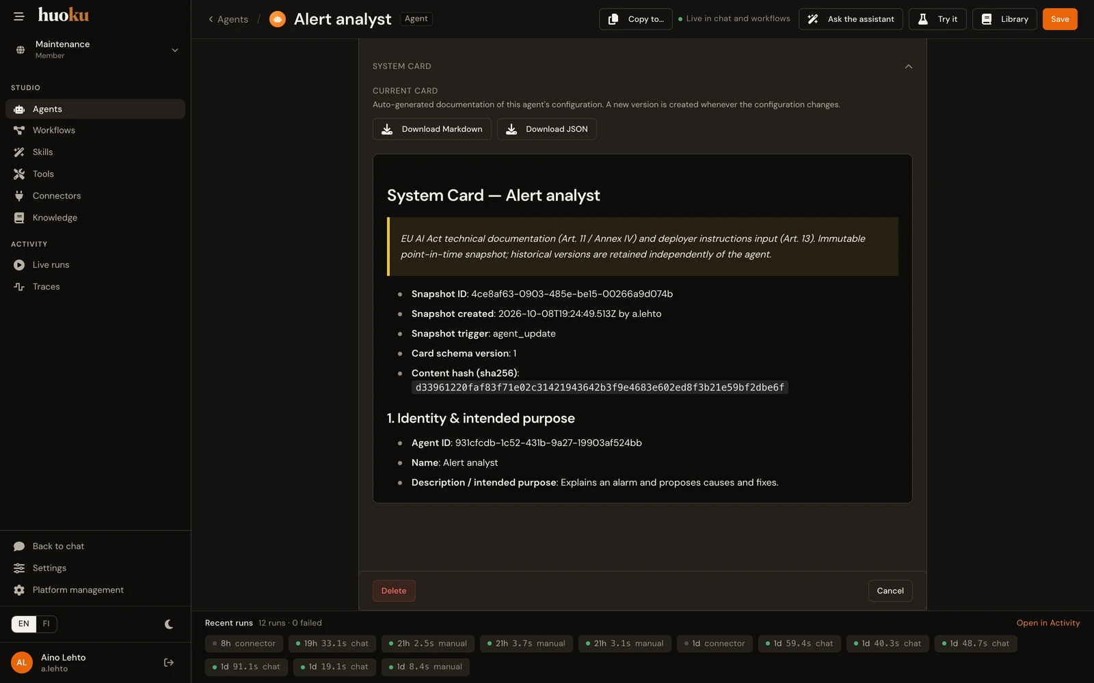Click the Settings sliders icon

pyautogui.click(x=19, y=568)
